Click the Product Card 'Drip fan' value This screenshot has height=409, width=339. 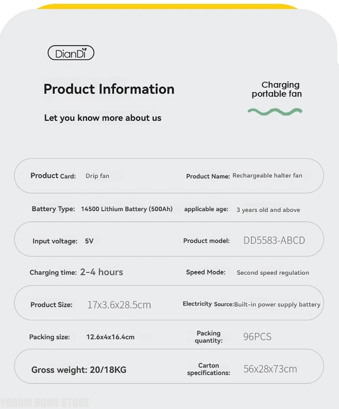pyautogui.click(x=97, y=176)
